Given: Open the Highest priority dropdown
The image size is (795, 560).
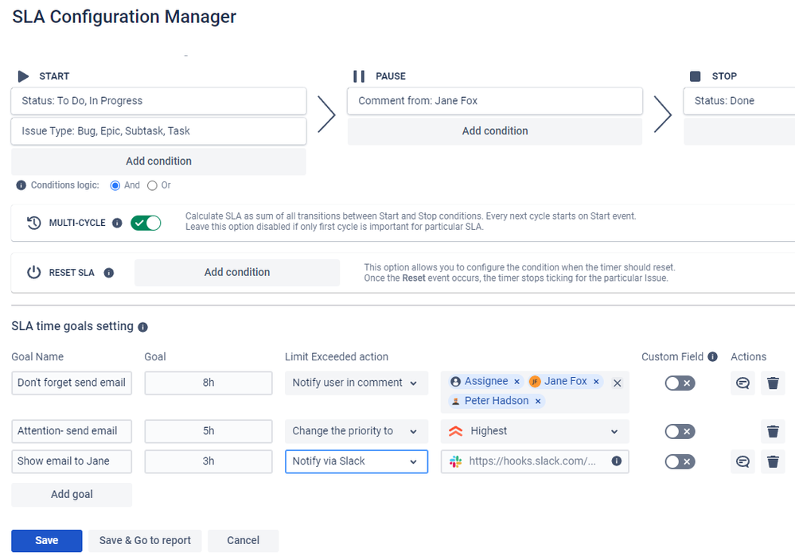Looking at the screenshot, I should coord(535,431).
